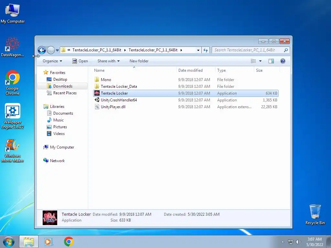Select the Wallpaper Engine 1.6.22 desktop shortcut
331x248 pixels.
(x=13, y=116)
